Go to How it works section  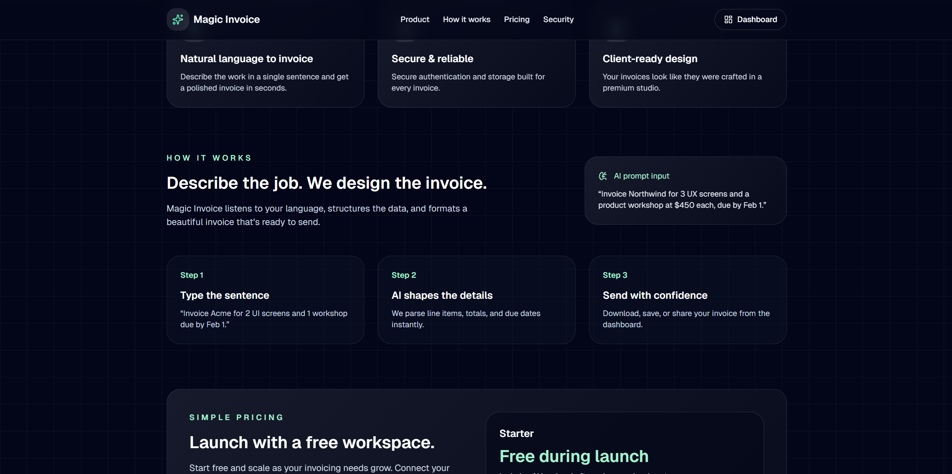coord(466,19)
